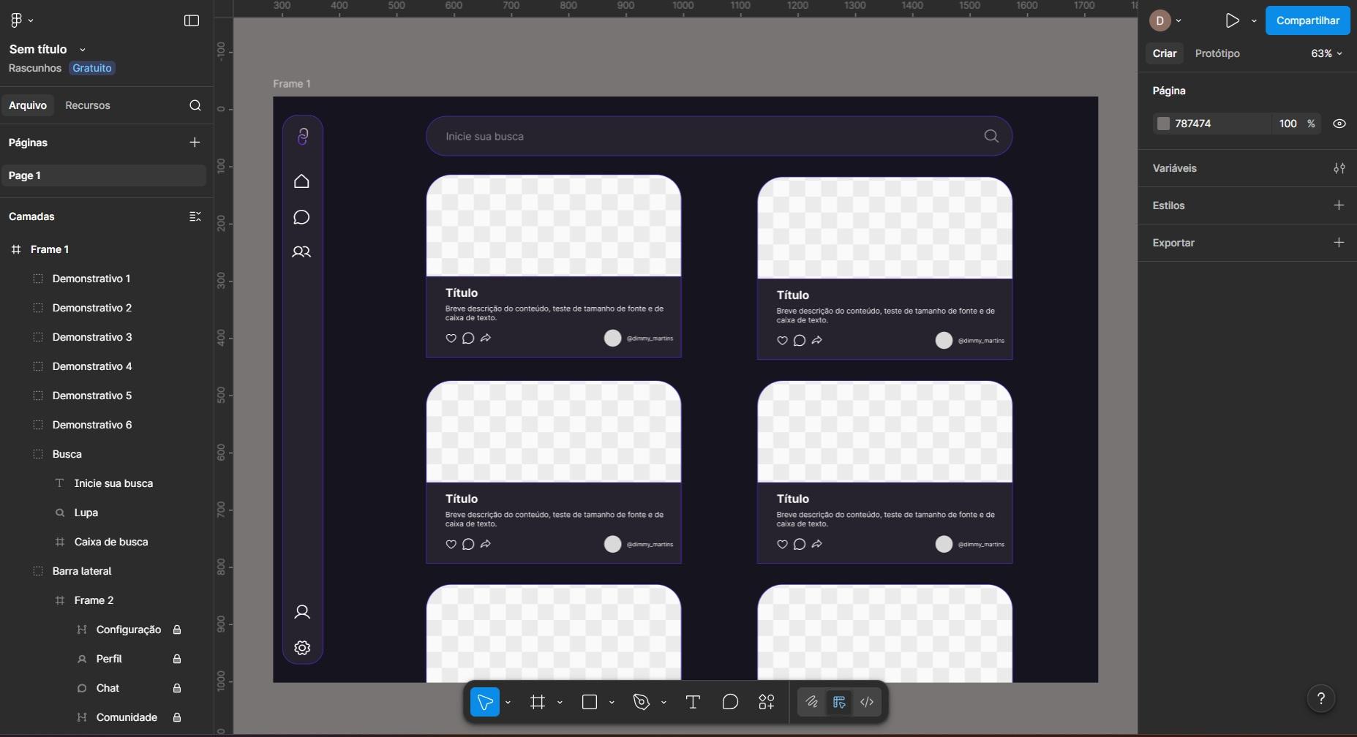The height and width of the screenshot is (737, 1357).
Task: Open main menu chevron beside Figma logo
Action: tap(31, 21)
